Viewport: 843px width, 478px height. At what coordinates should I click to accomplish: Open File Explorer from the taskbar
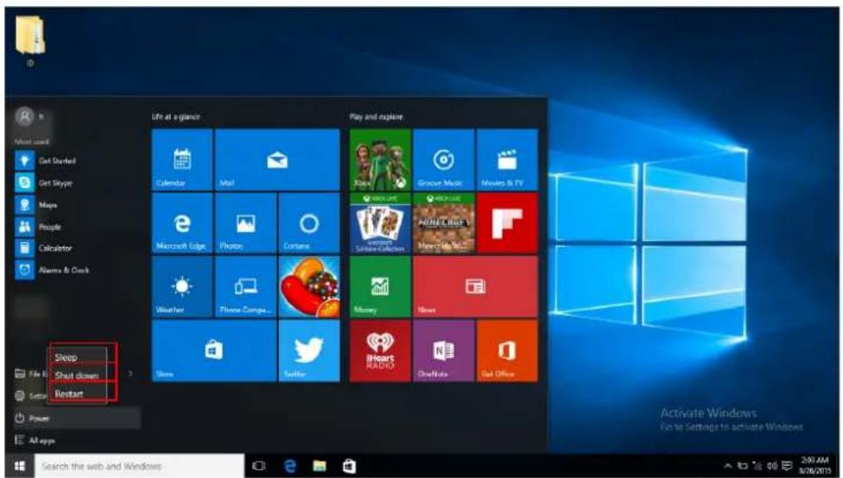point(320,466)
